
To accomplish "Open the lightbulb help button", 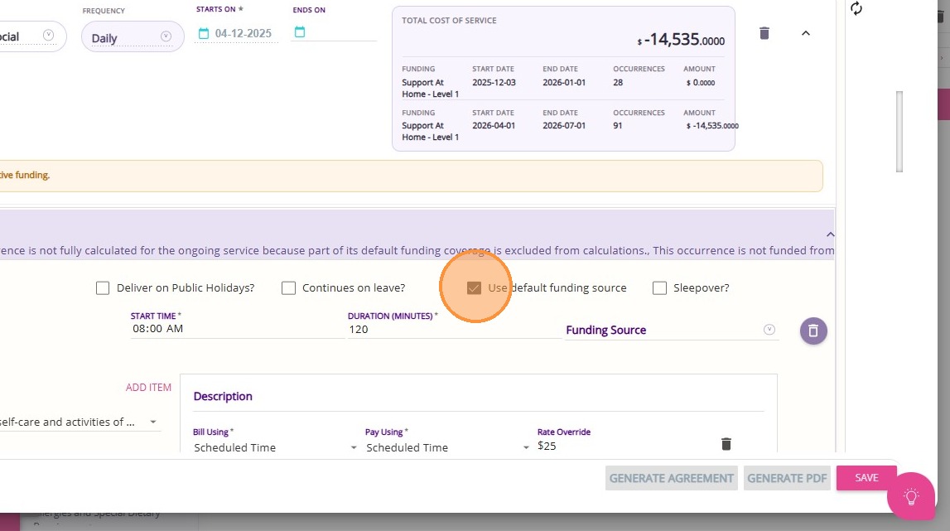I will tap(911, 496).
